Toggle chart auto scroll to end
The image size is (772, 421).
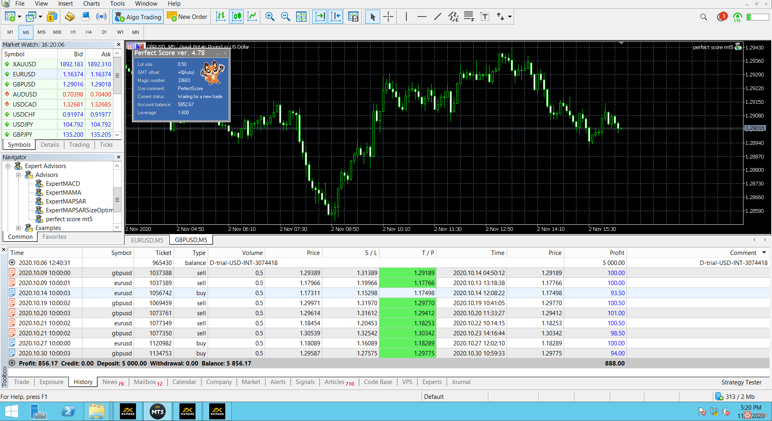click(x=320, y=16)
